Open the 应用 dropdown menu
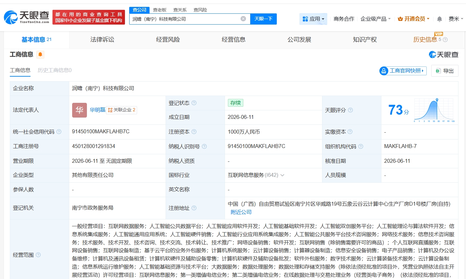Screen dimensions: 466x279 tap(314, 19)
